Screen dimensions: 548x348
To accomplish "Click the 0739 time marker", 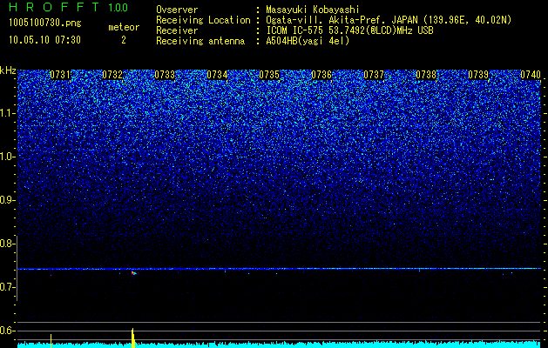I will pyautogui.click(x=478, y=75).
